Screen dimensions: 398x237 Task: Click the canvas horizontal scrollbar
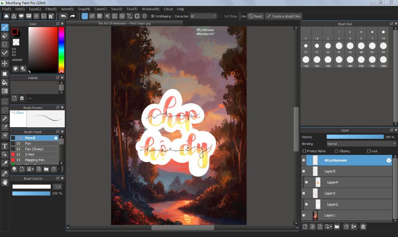tap(183, 228)
